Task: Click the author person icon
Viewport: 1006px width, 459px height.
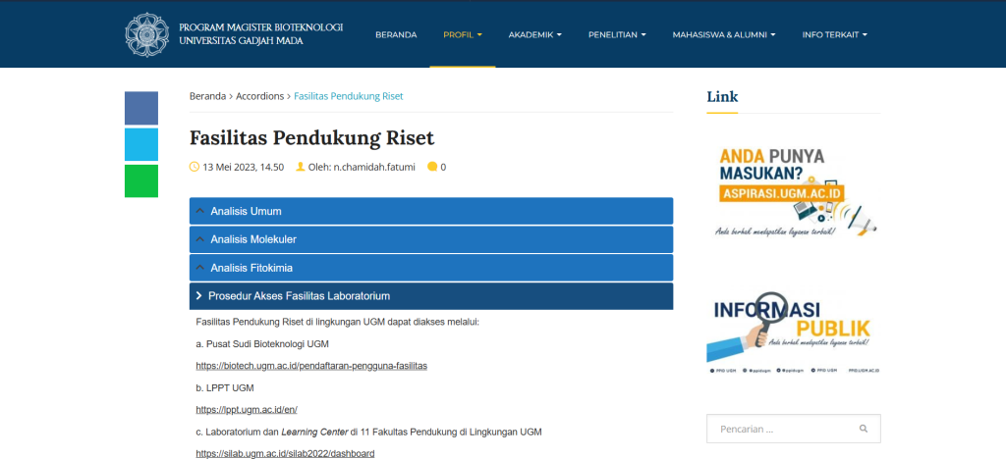Action: [x=301, y=167]
